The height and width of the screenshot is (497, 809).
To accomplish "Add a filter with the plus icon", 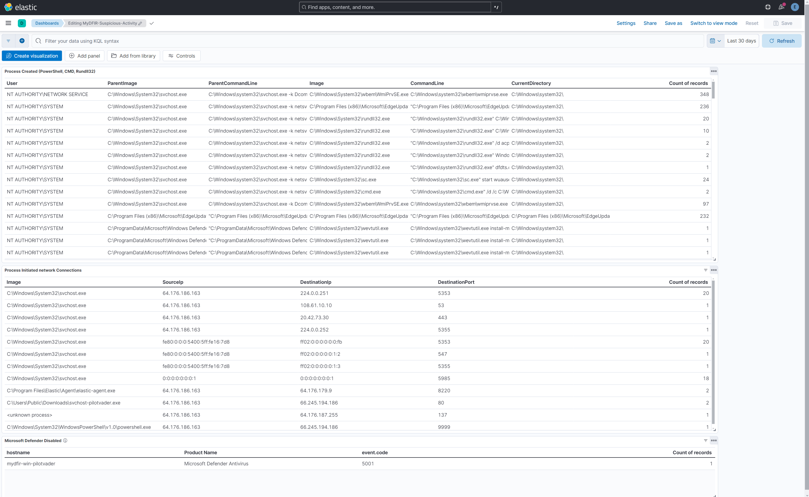I will coord(22,41).
